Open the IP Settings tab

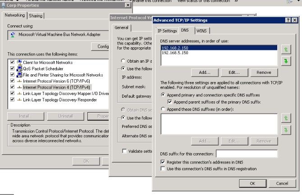point(166,31)
